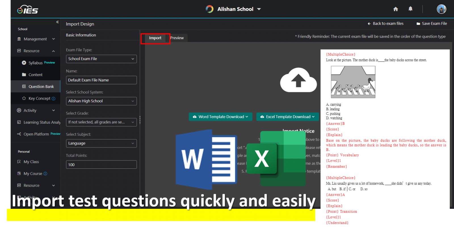This screenshot has width=454, height=227.
Task: Open My Class in sidebar
Action: (31, 162)
